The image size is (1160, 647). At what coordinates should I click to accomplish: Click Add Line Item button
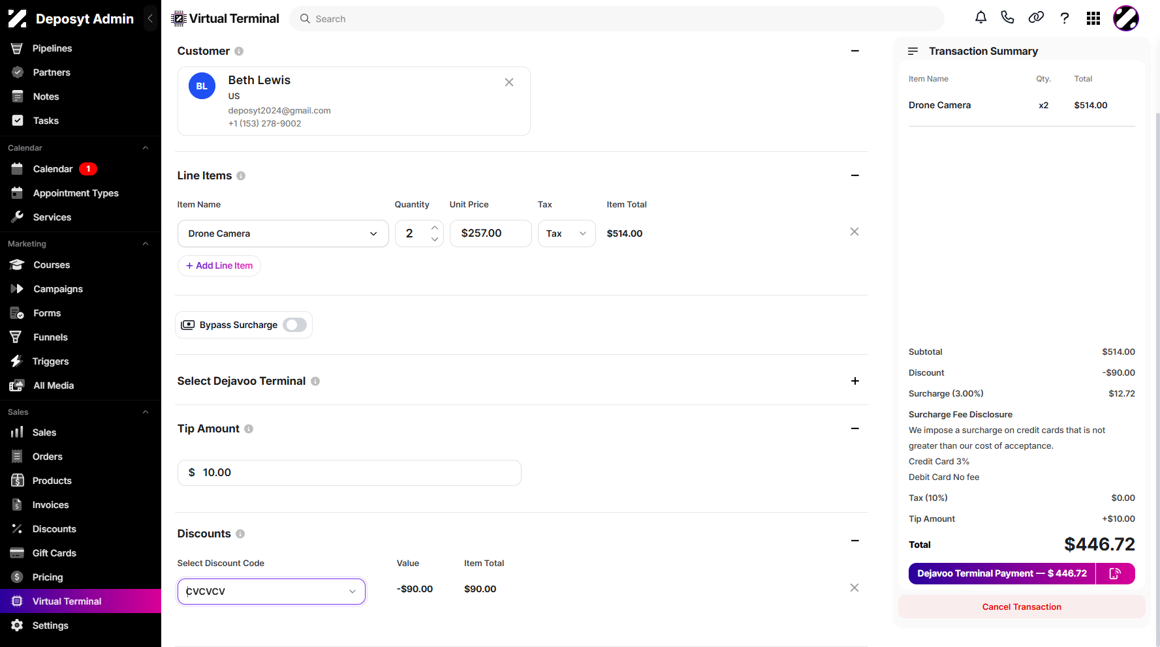219,265
